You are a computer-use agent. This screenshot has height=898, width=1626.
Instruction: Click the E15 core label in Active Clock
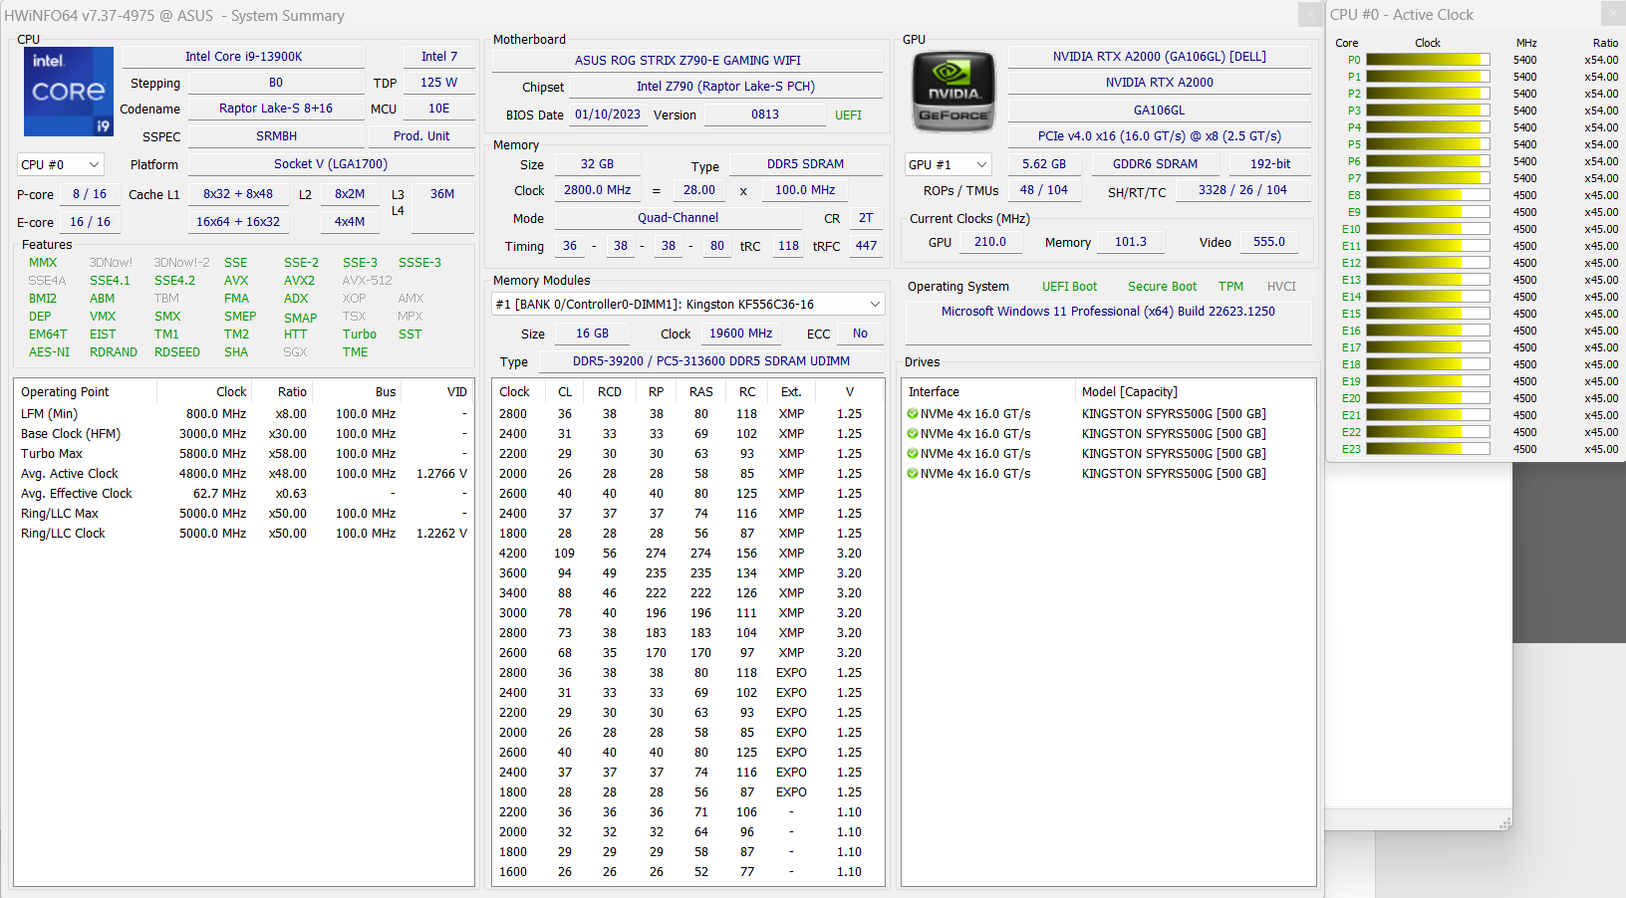1351,314
